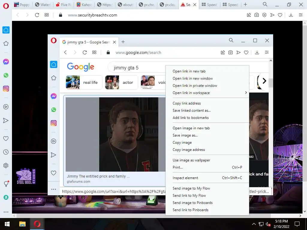Open Settings gear in outer sidebar
307x230 pixels.
[6, 165]
